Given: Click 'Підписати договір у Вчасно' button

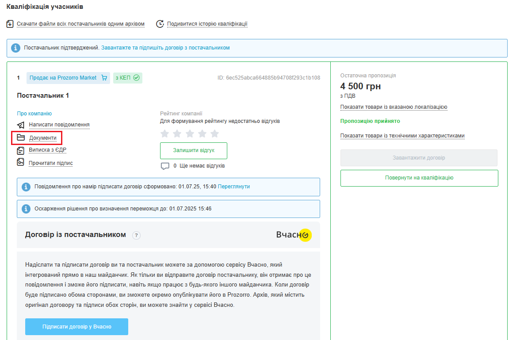Looking at the screenshot, I should pyautogui.click(x=76, y=327).
